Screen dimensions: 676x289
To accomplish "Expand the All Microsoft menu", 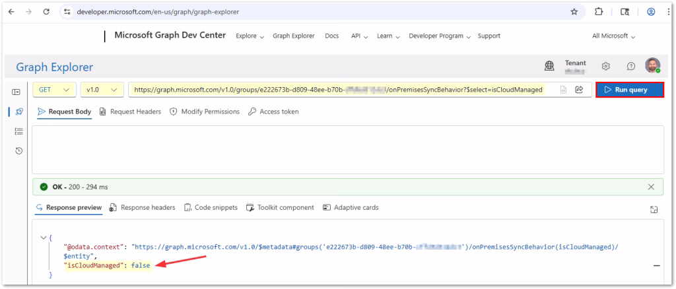I will point(613,36).
